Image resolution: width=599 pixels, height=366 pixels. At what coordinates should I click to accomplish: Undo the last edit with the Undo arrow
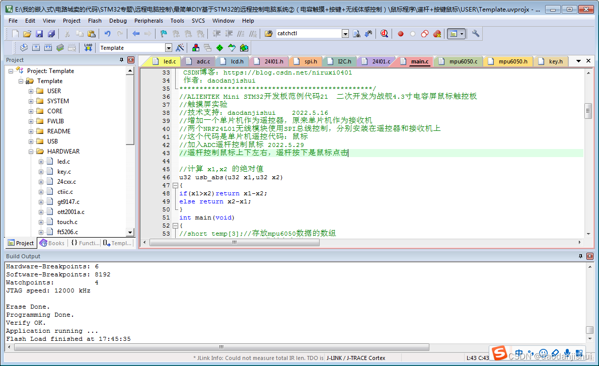(108, 34)
